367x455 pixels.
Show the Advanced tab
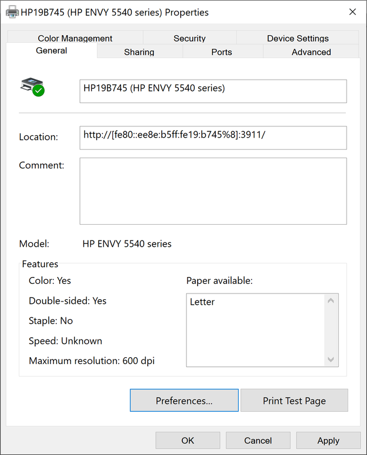click(311, 52)
